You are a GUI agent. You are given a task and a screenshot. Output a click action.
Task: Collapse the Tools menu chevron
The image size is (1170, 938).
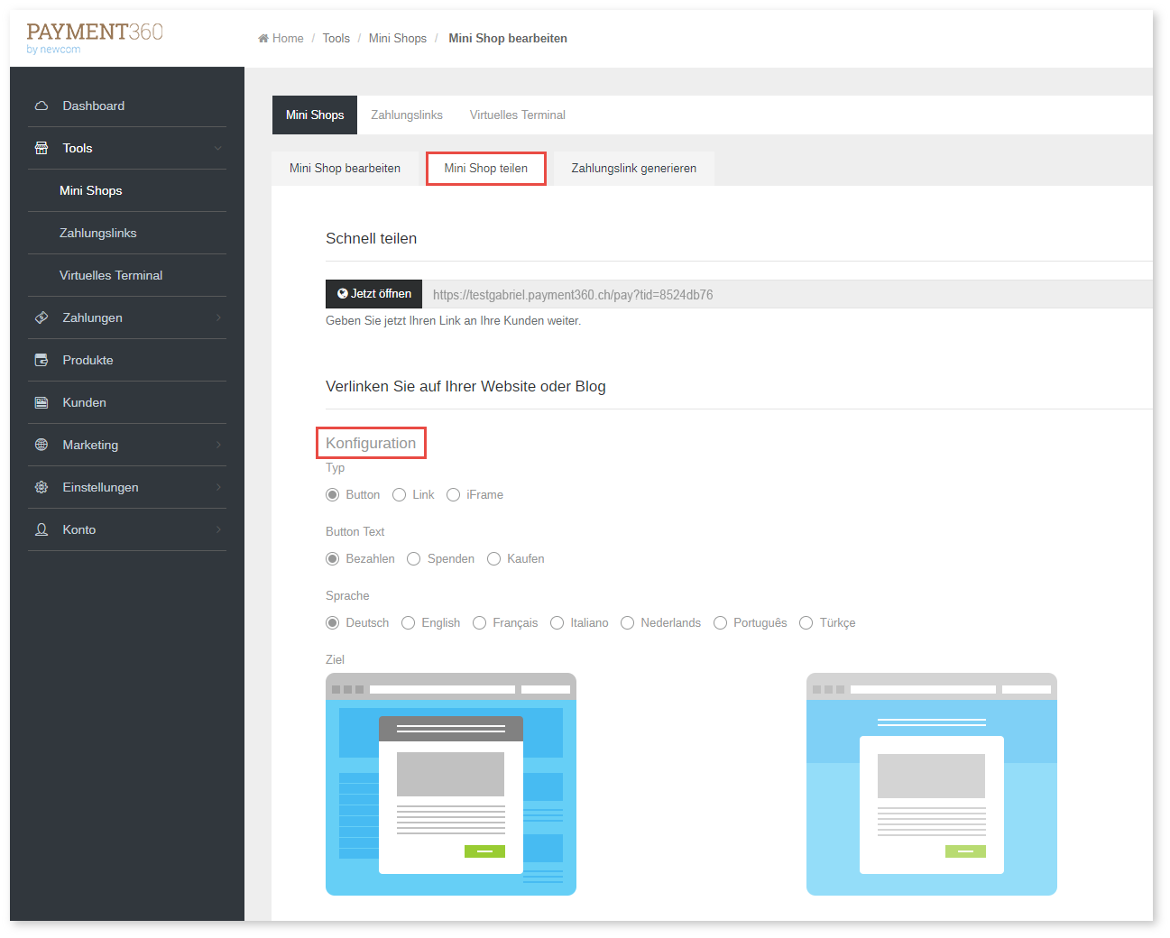(217, 148)
